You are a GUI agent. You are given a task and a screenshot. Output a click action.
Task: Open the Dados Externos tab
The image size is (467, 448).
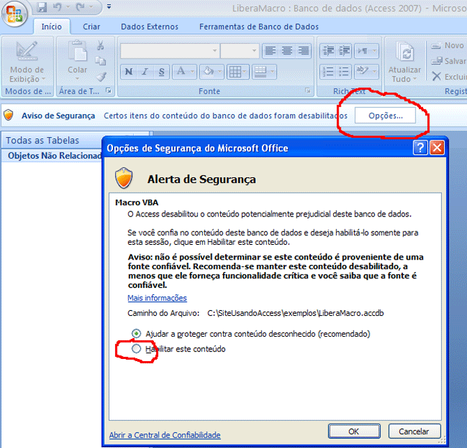pos(150,26)
